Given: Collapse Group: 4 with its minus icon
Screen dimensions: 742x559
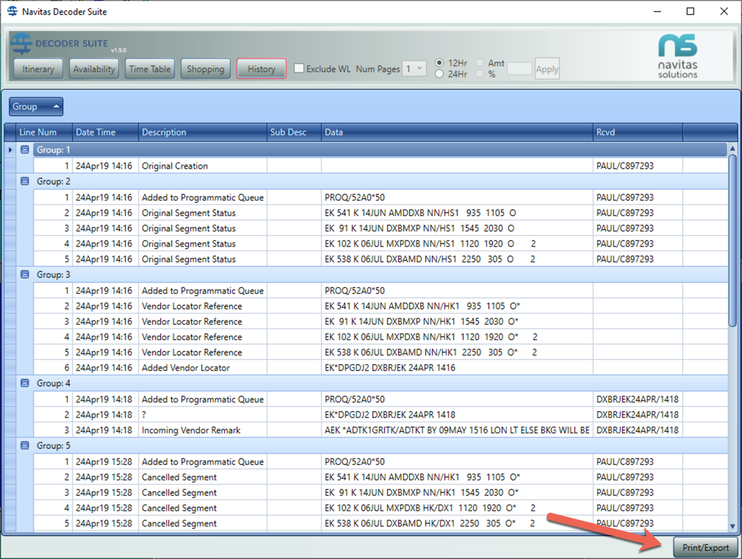Looking at the screenshot, I should [x=25, y=383].
